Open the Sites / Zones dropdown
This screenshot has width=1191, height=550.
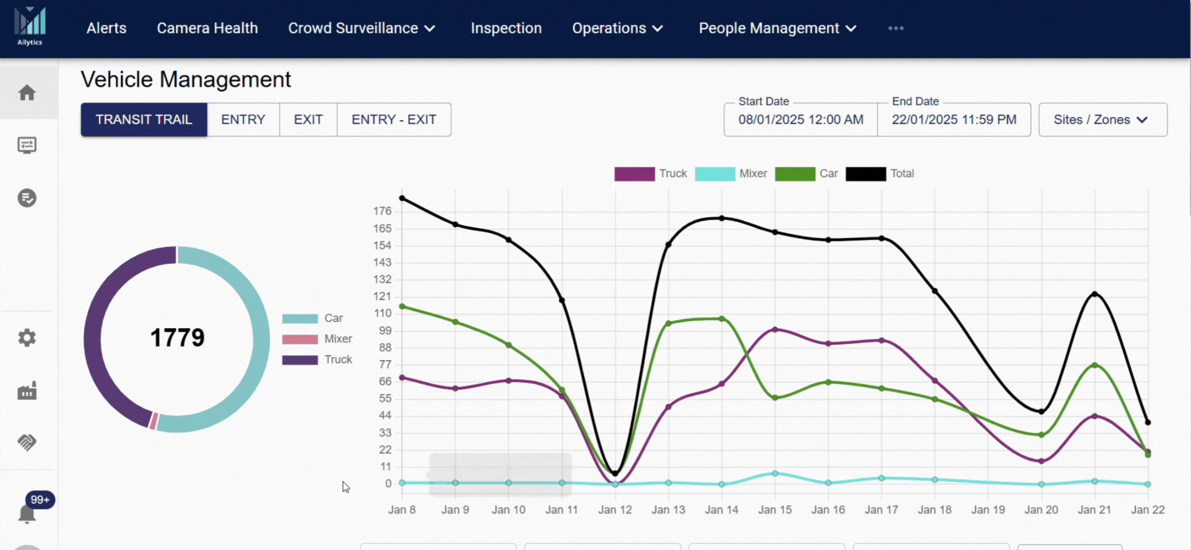click(1102, 120)
